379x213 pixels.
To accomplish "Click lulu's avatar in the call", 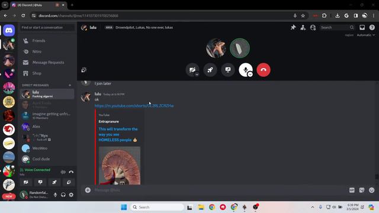I will pyautogui.click(x=216, y=48).
